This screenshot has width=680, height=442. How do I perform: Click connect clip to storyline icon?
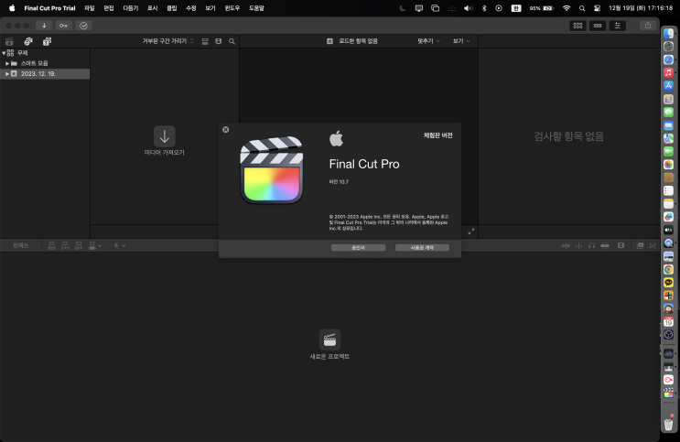tap(51, 246)
